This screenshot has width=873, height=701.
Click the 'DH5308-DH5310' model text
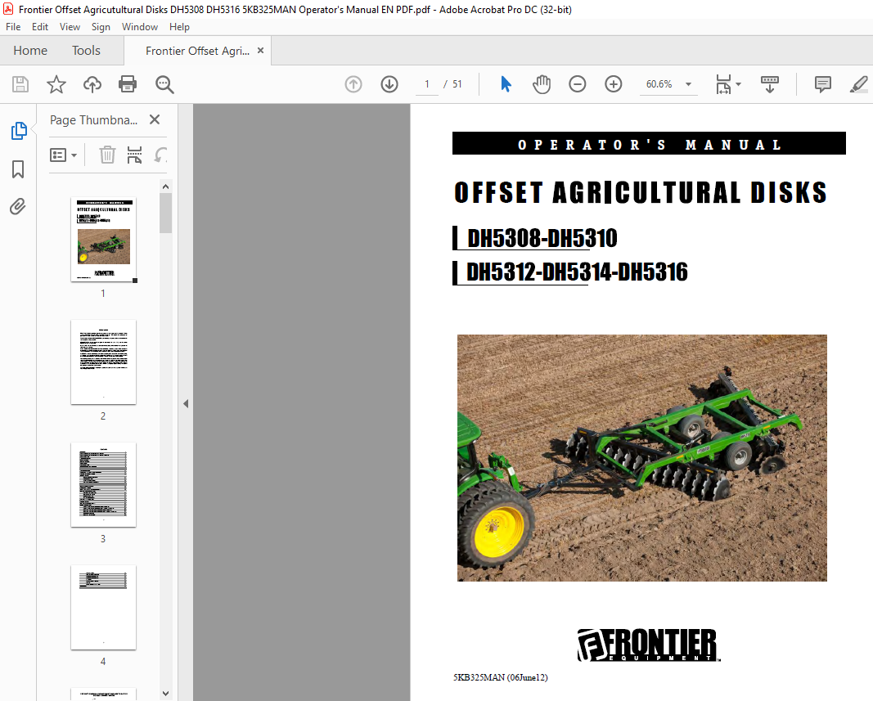[x=542, y=238]
